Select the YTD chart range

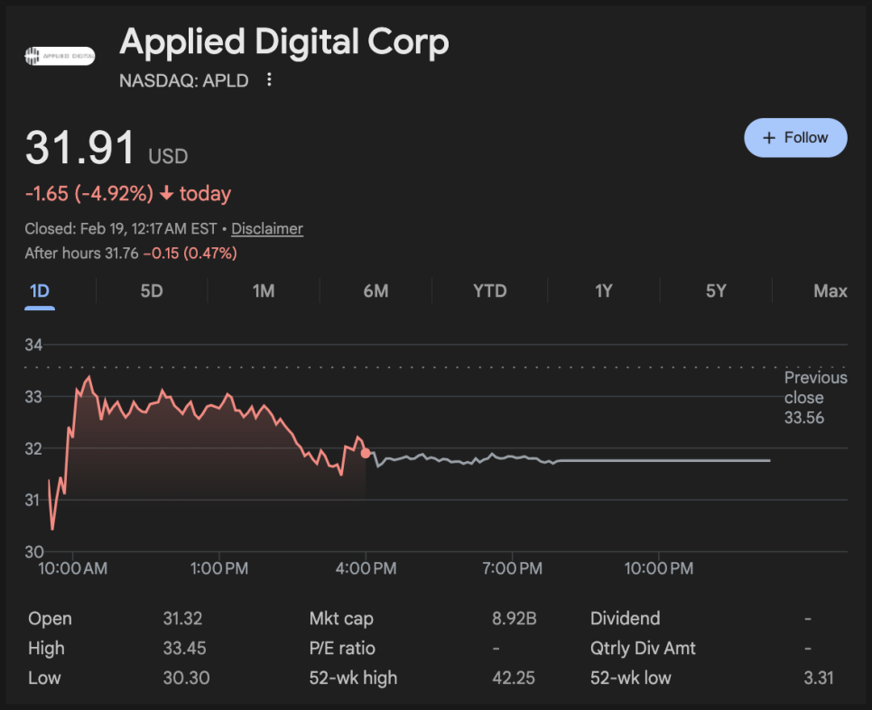489,291
